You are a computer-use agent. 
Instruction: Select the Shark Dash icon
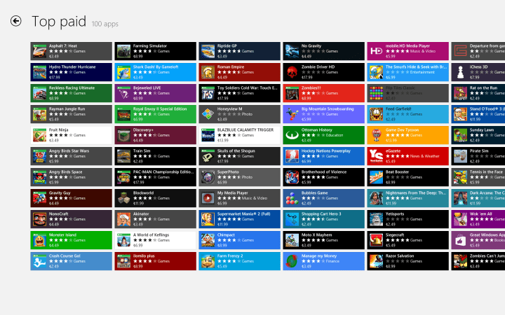[123, 72]
